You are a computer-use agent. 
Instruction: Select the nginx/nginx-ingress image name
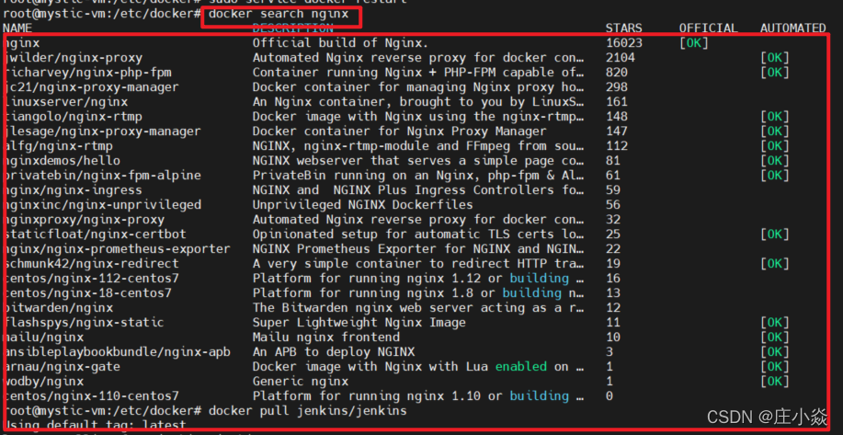(x=74, y=189)
